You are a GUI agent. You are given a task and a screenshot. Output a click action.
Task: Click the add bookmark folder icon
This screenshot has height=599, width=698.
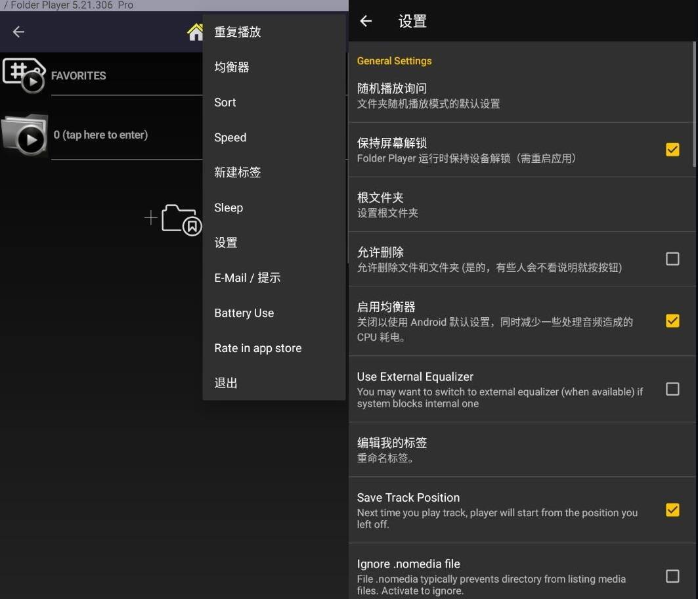(x=174, y=219)
